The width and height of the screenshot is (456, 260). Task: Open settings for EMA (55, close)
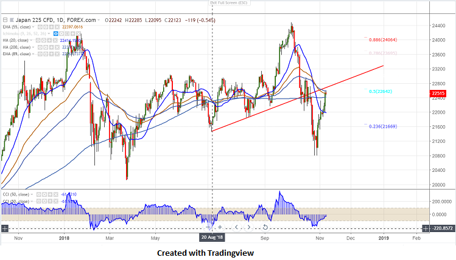[x=46, y=27]
